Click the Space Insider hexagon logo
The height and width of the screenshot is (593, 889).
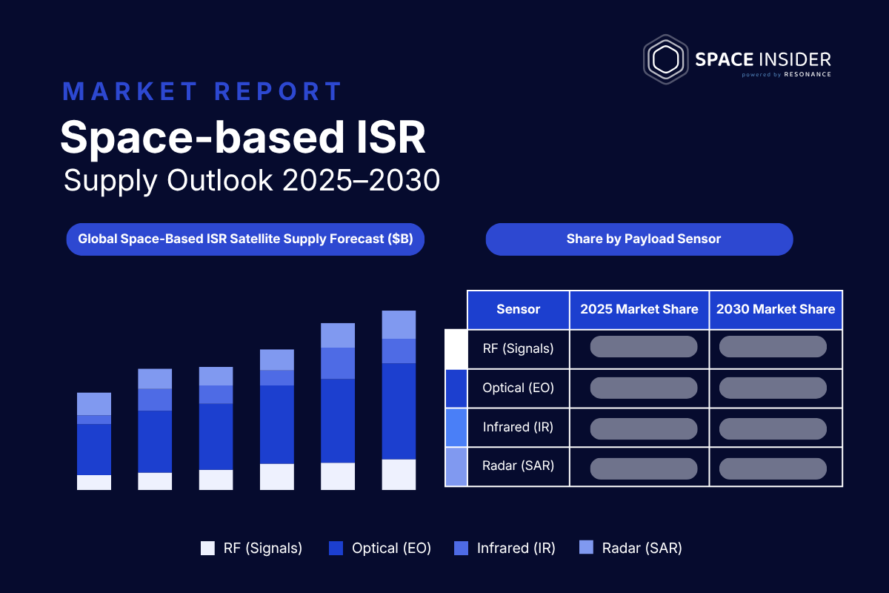(x=665, y=57)
